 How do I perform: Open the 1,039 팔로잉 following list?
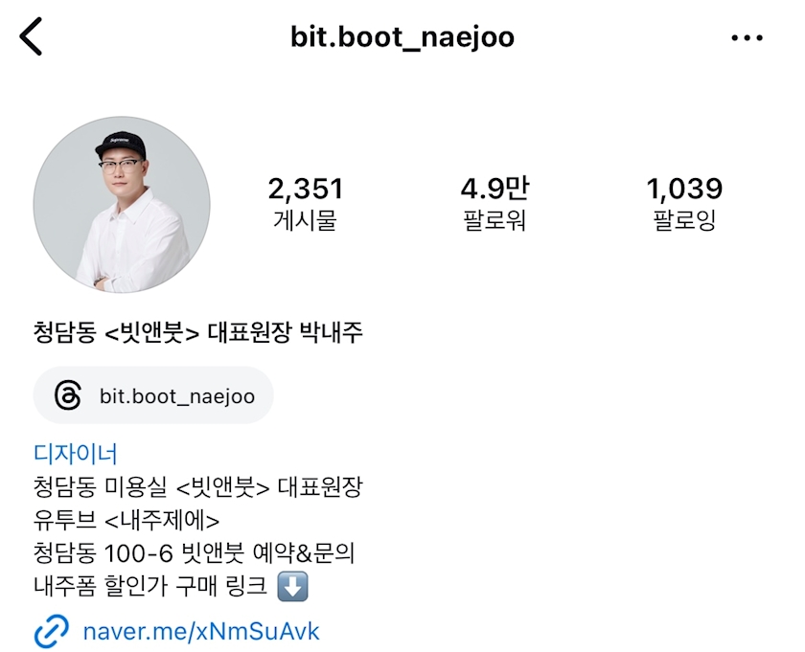tap(684, 204)
